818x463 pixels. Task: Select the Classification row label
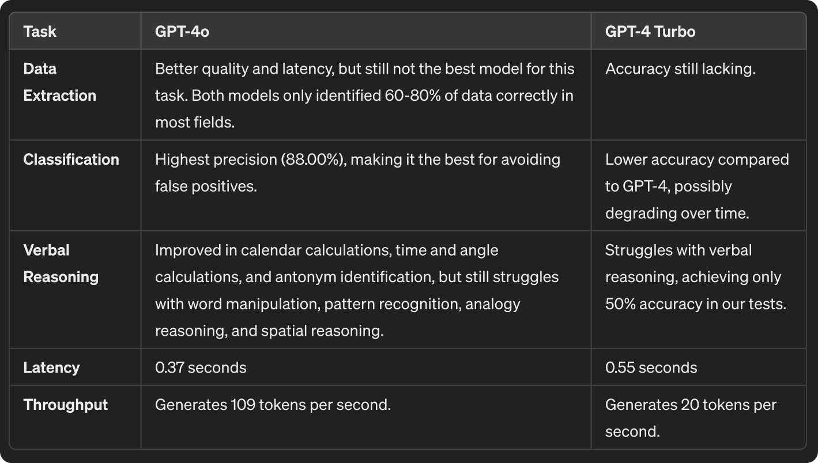click(71, 160)
